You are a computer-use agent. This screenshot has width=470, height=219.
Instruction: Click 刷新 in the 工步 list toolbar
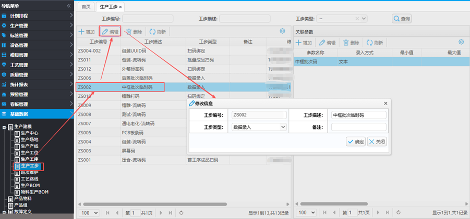[x=158, y=32]
